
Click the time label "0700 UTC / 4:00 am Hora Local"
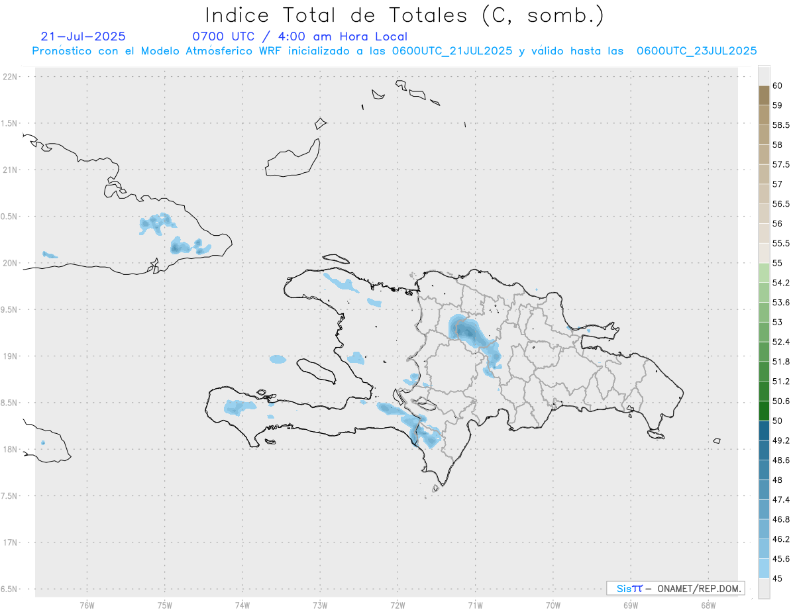click(x=299, y=36)
